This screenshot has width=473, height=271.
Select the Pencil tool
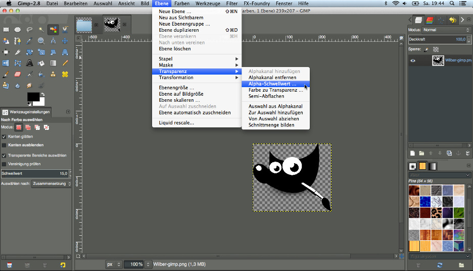pyautogui.click(x=65, y=63)
